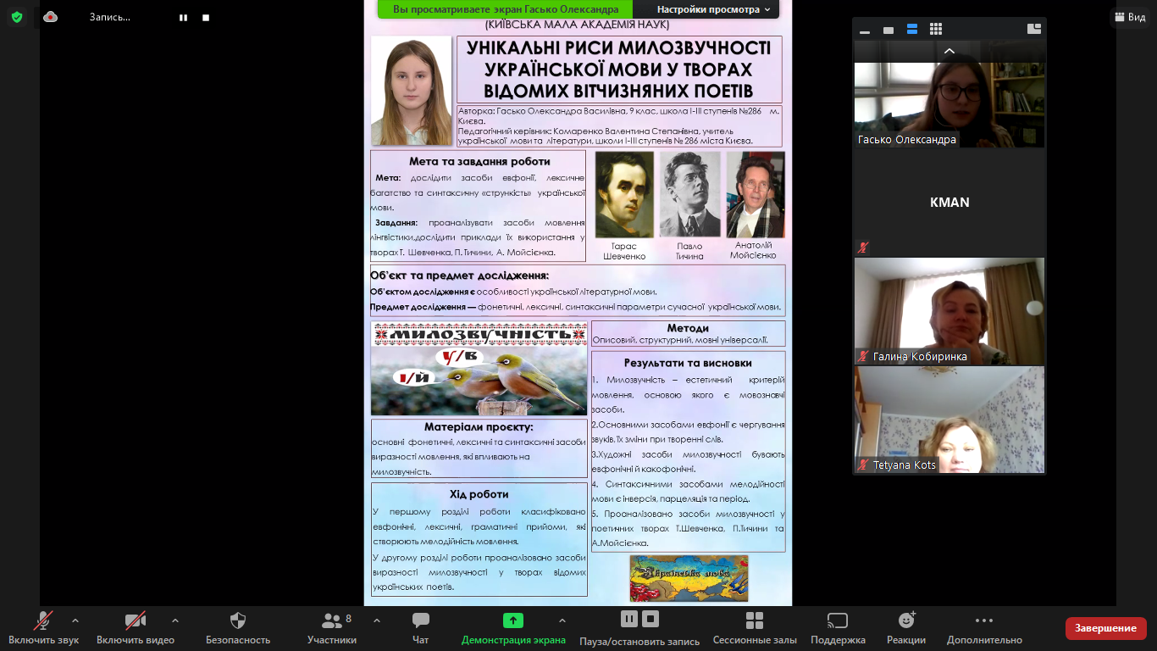The image size is (1157, 651).
Task: Open the Дополнительно more options menu
Action: tap(984, 628)
